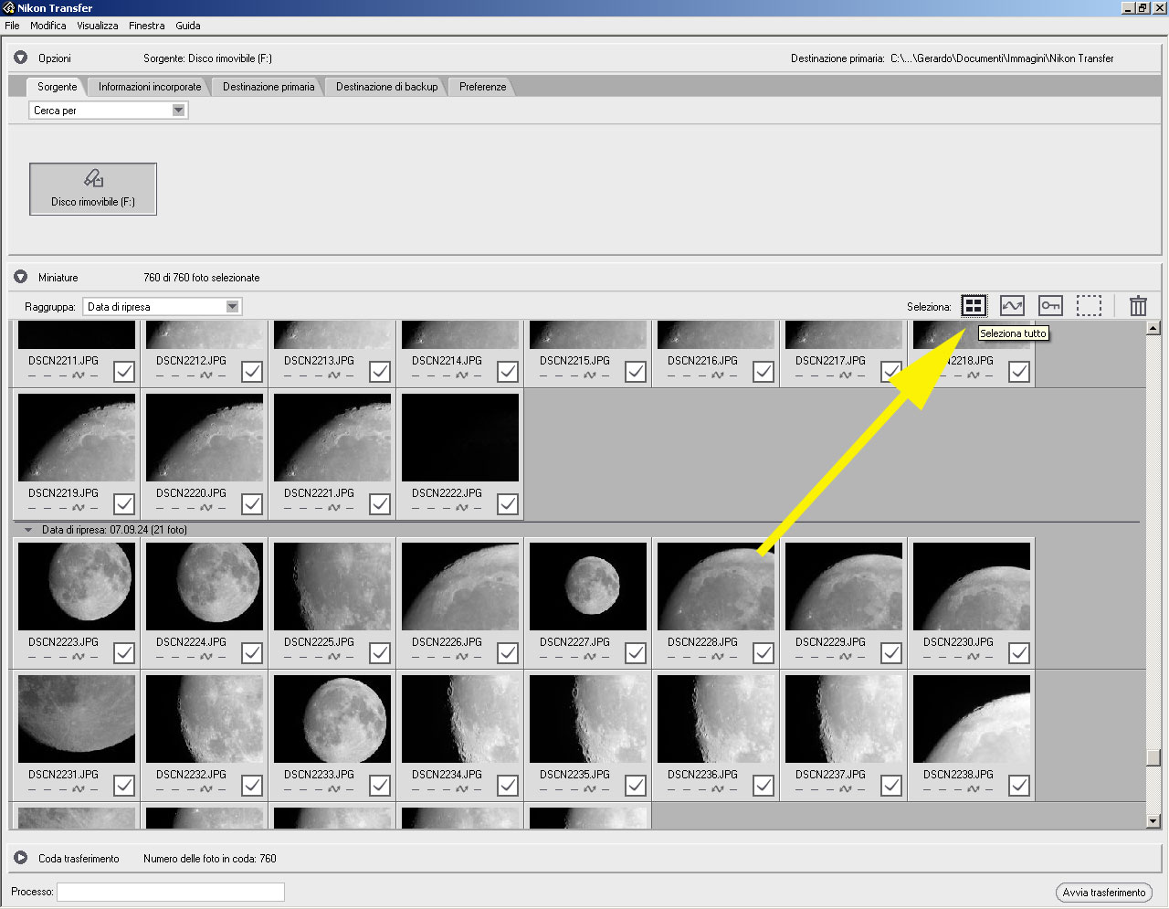
Task: Click the 'Numero delle foto in coda: 760' text
Action: click(x=210, y=859)
